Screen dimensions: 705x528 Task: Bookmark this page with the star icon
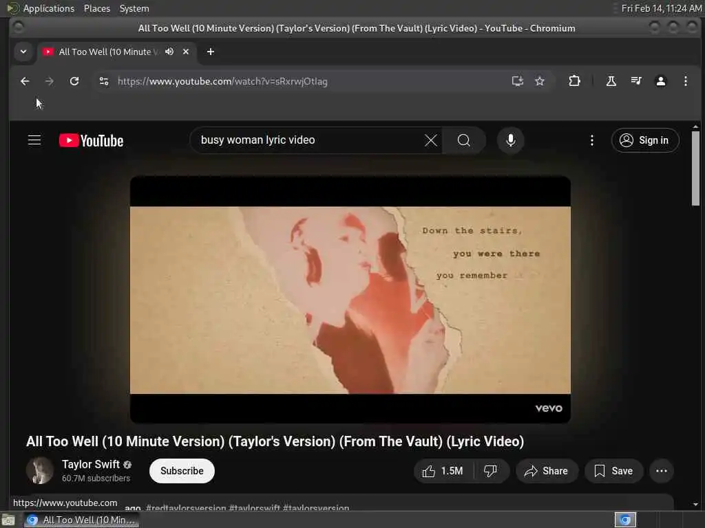click(540, 81)
